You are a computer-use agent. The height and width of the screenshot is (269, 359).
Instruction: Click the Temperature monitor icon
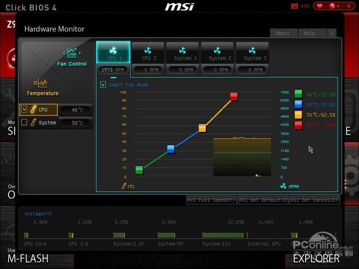(41, 83)
